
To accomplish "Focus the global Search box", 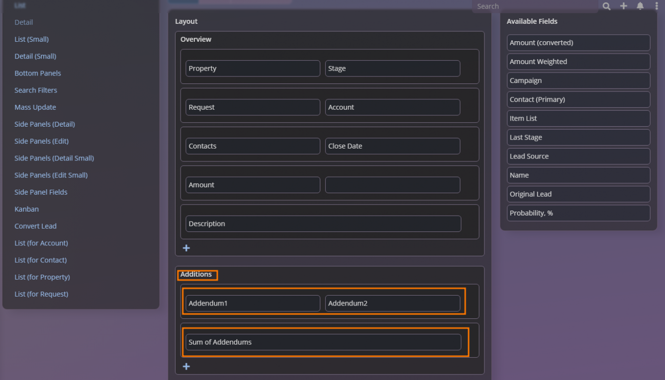I will tap(535, 6).
